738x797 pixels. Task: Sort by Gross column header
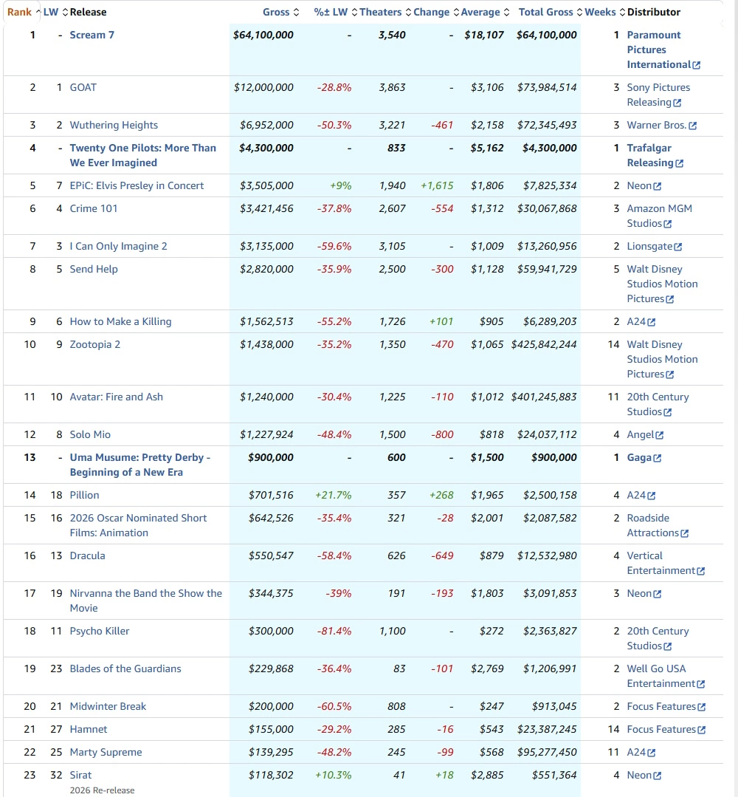pos(280,13)
